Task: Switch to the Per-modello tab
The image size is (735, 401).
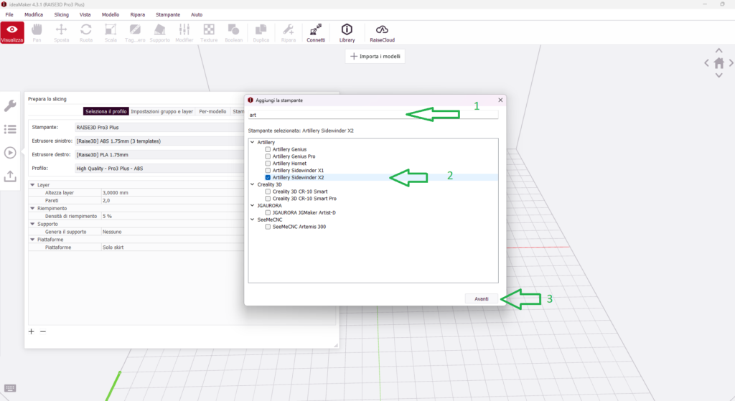Action: point(212,111)
